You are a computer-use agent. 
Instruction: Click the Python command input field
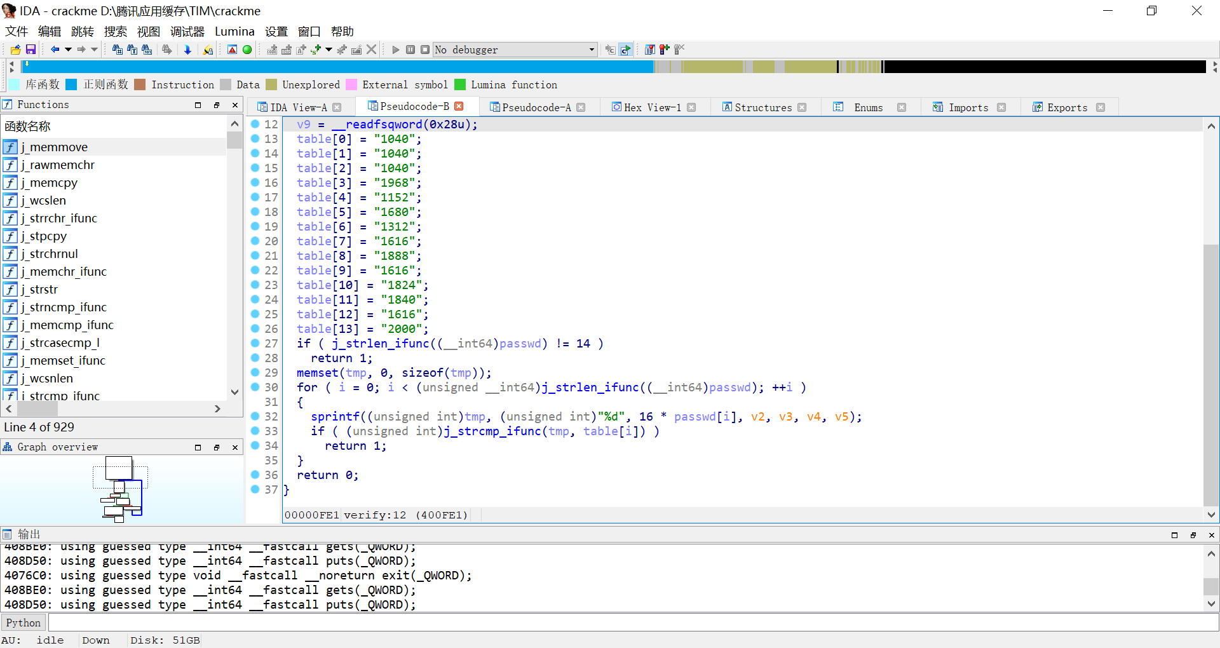click(x=634, y=623)
